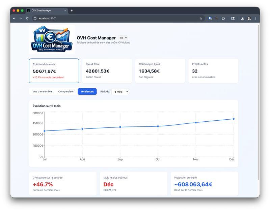Click the 45000€ axis label
This screenshot has width=270, height=211.
coord(38,123)
